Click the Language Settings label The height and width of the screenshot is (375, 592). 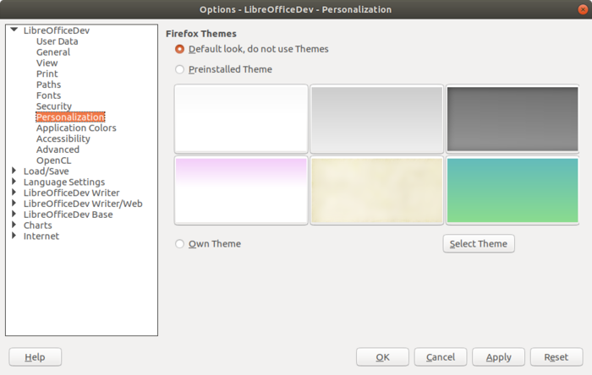click(64, 182)
